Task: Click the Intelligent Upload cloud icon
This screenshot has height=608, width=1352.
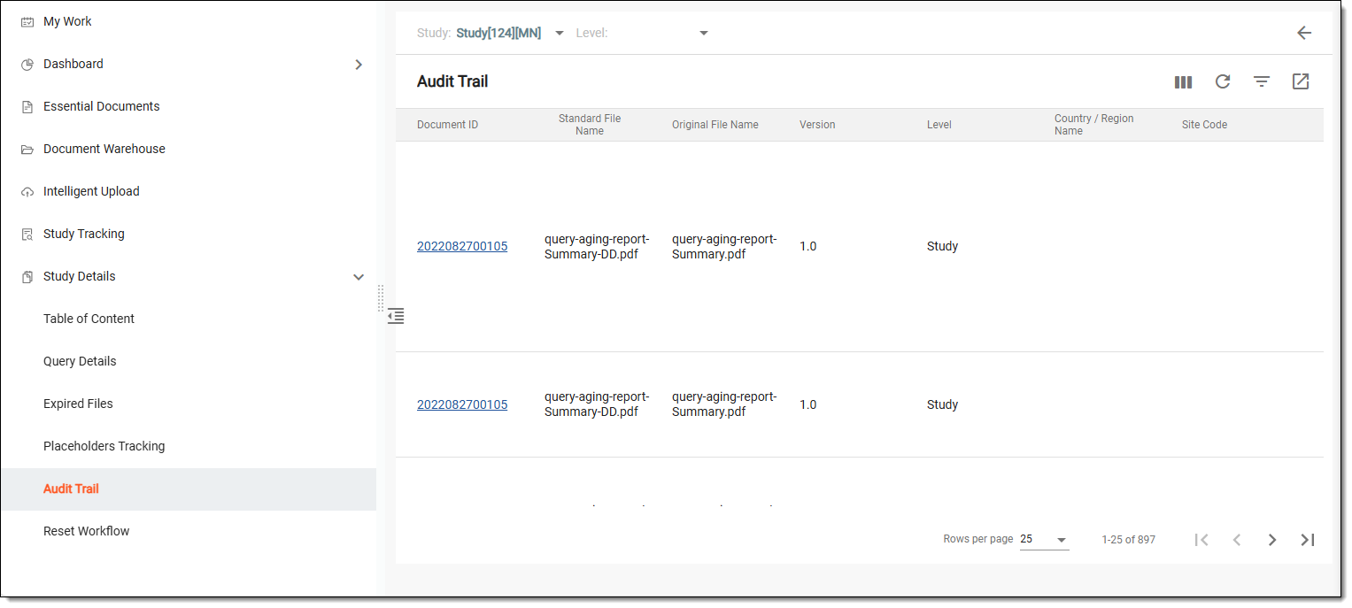Action: (x=27, y=192)
